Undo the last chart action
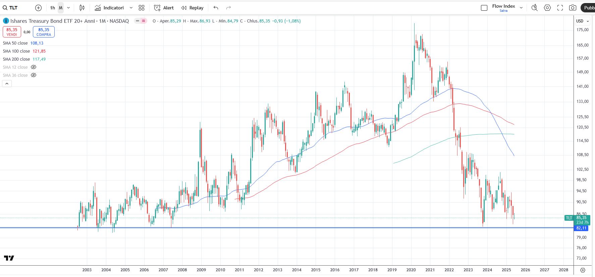 click(x=216, y=8)
